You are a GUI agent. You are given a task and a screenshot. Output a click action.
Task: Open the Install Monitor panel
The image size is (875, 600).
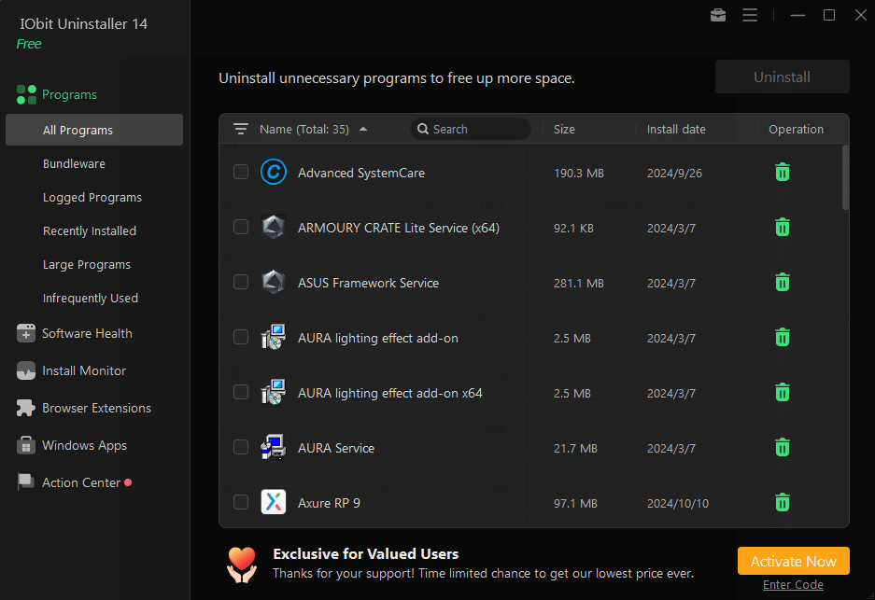pyautogui.click(x=81, y=370)
